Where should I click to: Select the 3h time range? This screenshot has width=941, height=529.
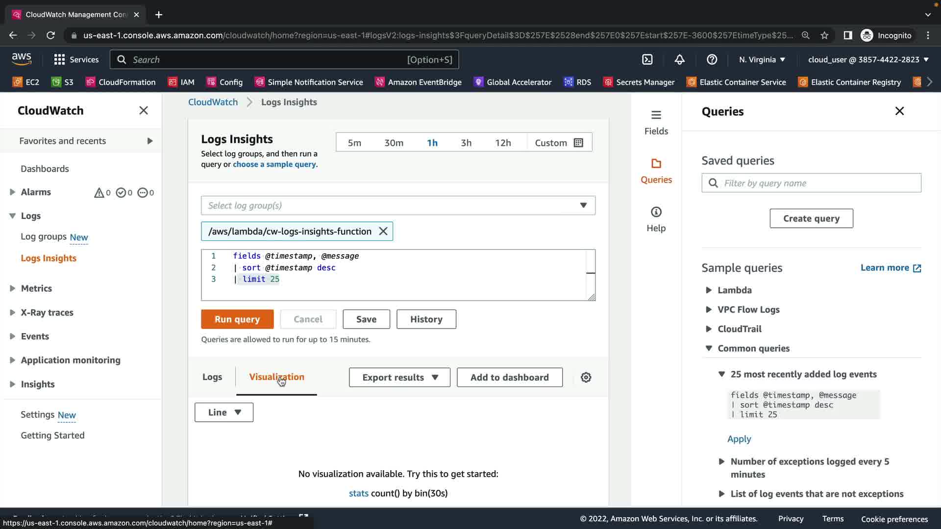466,143
